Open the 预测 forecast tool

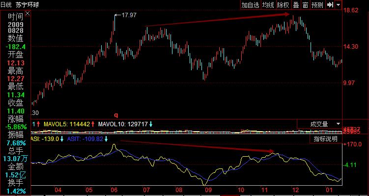(317, 5)
